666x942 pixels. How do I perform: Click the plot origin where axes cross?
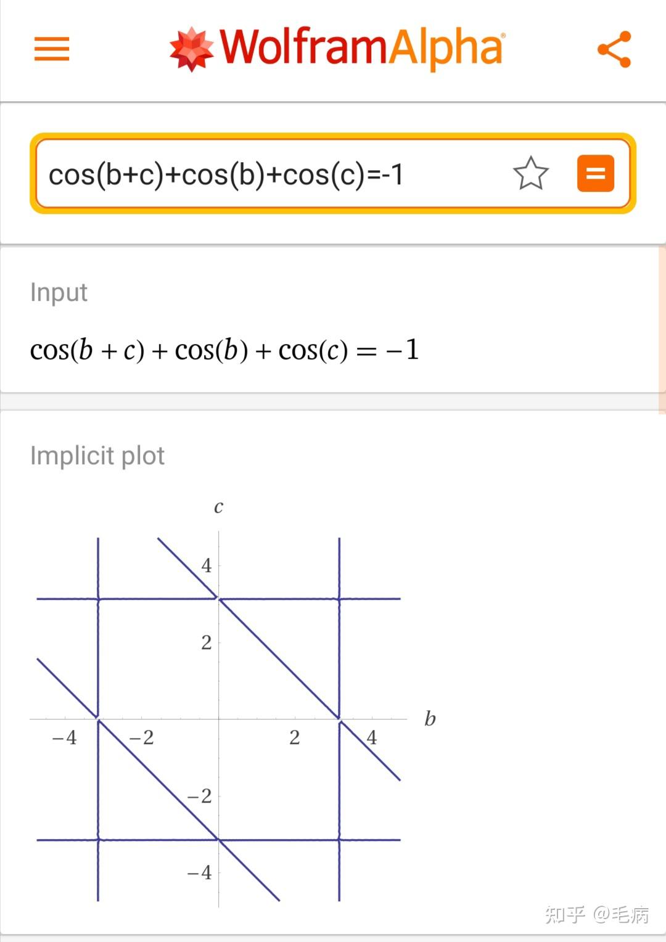218,719
